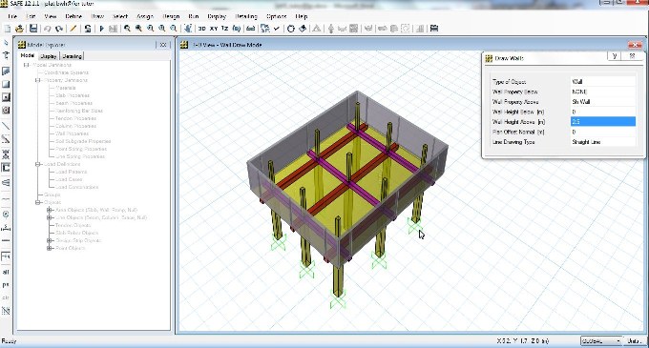The height and width of the screenshot is (348, 649).
Task: Collapse the Property Definitions tree node
Action: coord(37,80)
